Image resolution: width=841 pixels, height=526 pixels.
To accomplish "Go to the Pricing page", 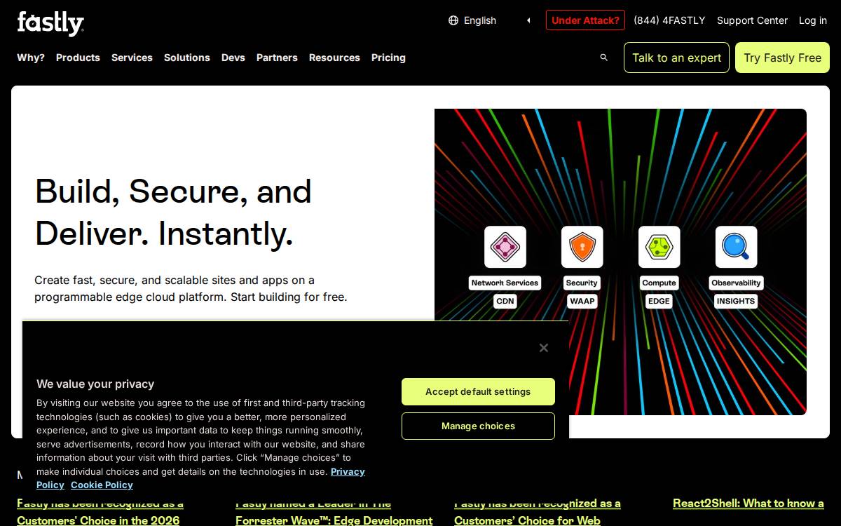I will (x=388, y=58).
